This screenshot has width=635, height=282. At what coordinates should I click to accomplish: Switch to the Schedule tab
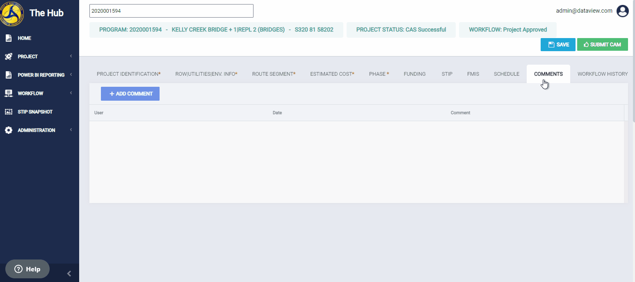click(507, 74)
